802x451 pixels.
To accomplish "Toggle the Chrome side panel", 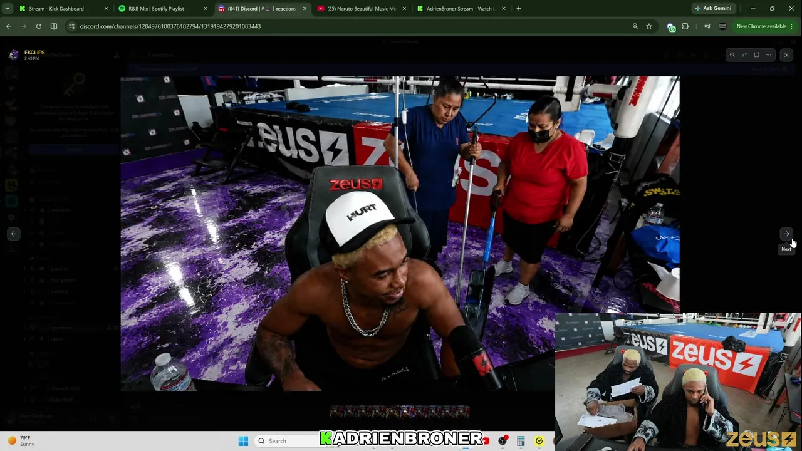I will click(x=54, y=26).
